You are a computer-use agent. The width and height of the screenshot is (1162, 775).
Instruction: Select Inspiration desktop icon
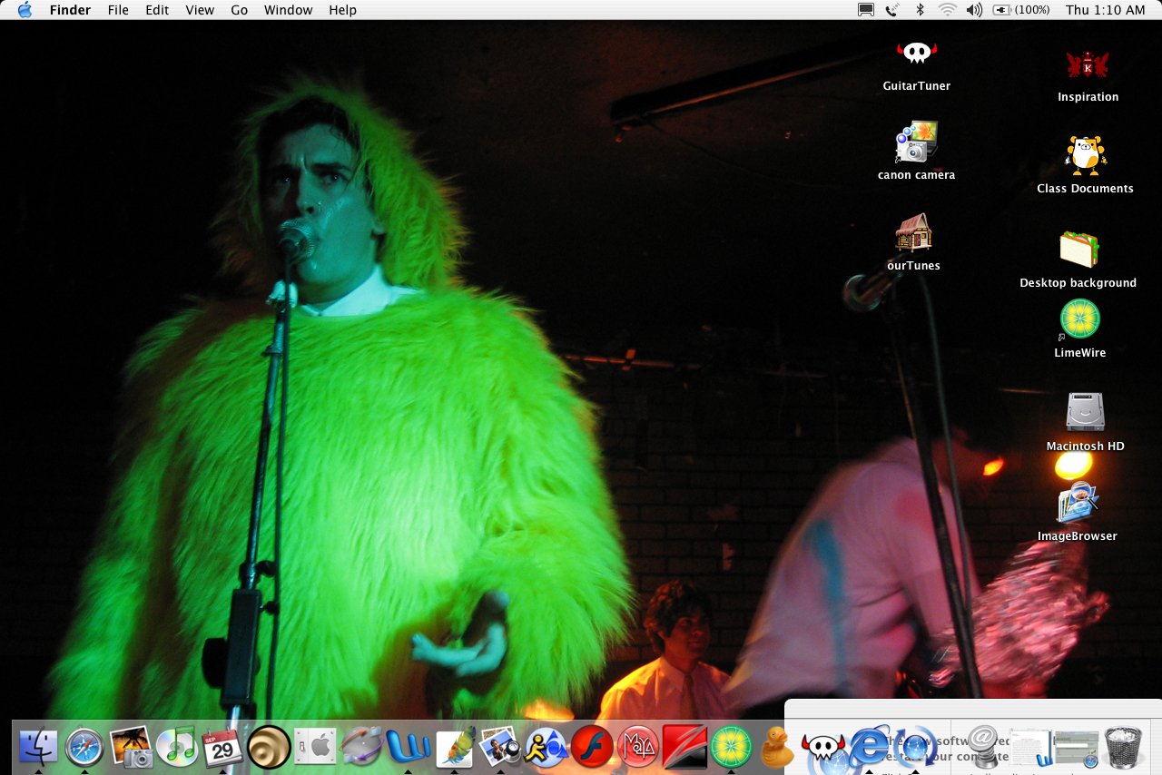pos(1088,64)
